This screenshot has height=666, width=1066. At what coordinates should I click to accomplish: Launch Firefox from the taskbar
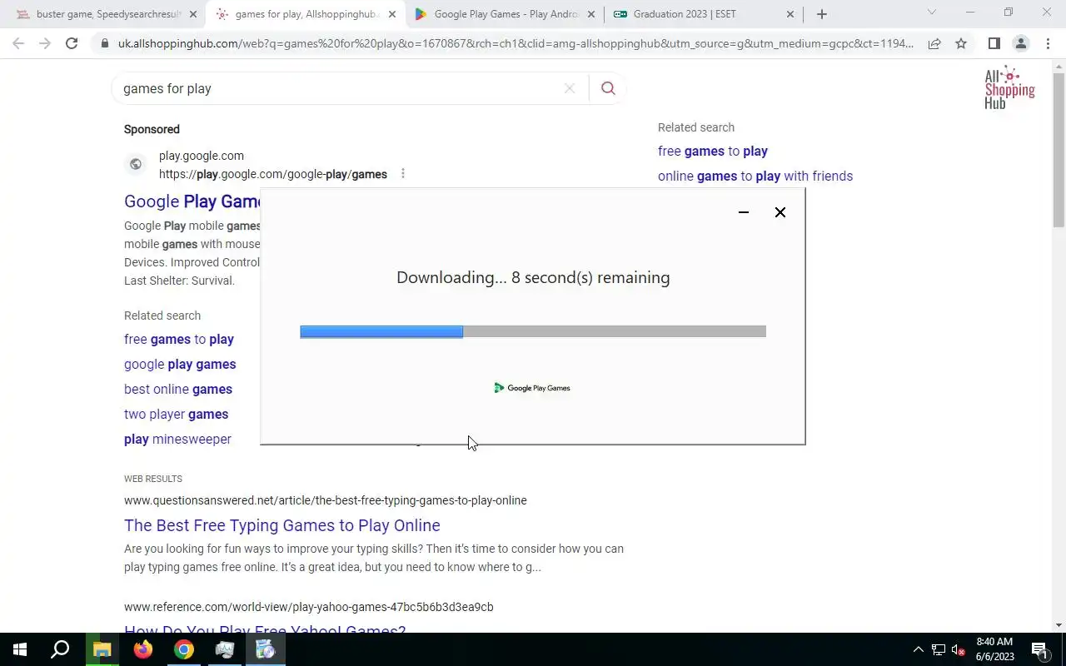[143, 649]
